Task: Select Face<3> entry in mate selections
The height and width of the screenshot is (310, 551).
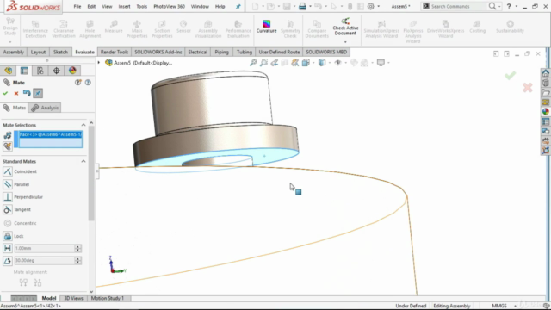Action: tap(51, 134)
